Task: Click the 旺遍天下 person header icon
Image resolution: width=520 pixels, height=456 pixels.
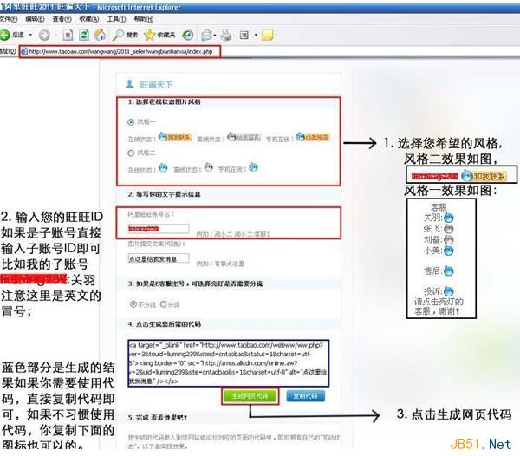Action: point(130,84)
